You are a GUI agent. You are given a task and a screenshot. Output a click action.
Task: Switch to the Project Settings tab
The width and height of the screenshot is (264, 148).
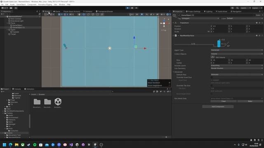[193, 12]
